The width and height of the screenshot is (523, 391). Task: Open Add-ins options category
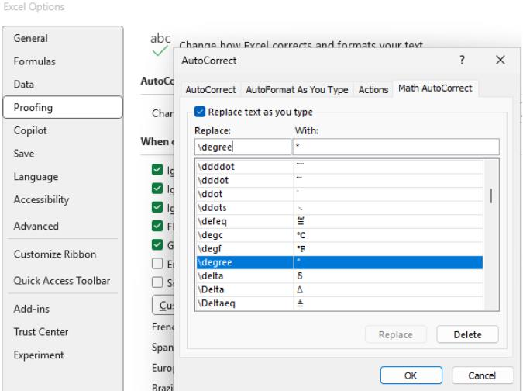63,309
